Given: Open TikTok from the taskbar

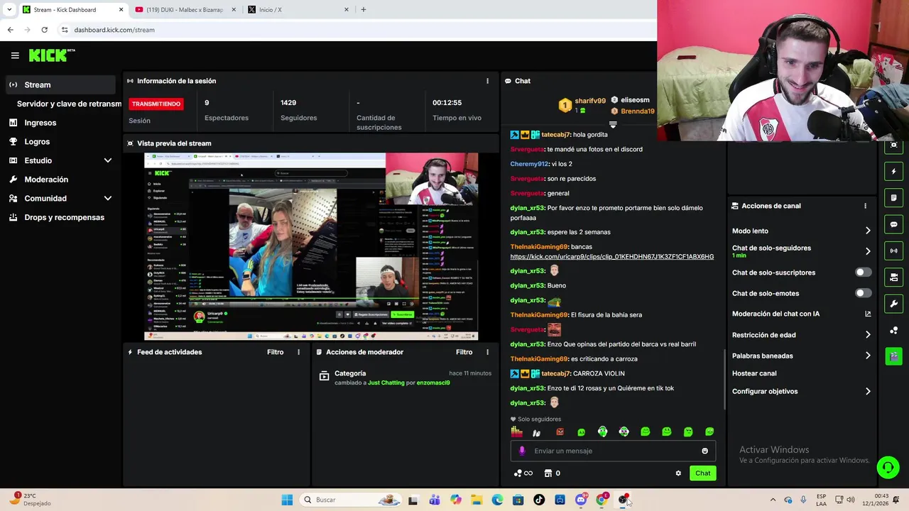Looking at the screenshot, I should pyautogui.click(x=539, y=500).
